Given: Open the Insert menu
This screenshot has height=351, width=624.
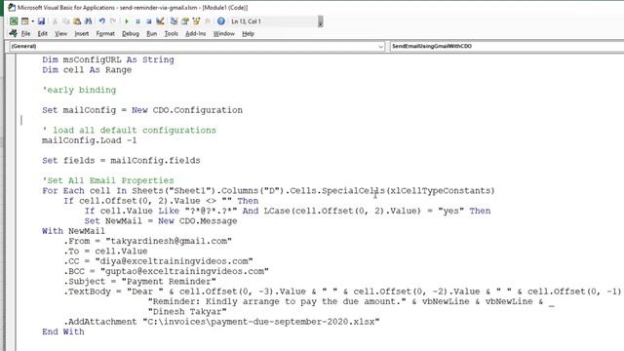Looking at the screenshot, I should point(82,34).
